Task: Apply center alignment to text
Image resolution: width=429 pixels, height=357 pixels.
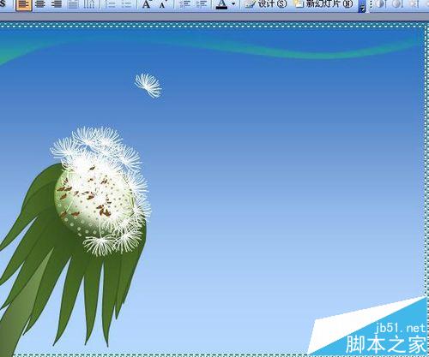Action: pos(41,4)
